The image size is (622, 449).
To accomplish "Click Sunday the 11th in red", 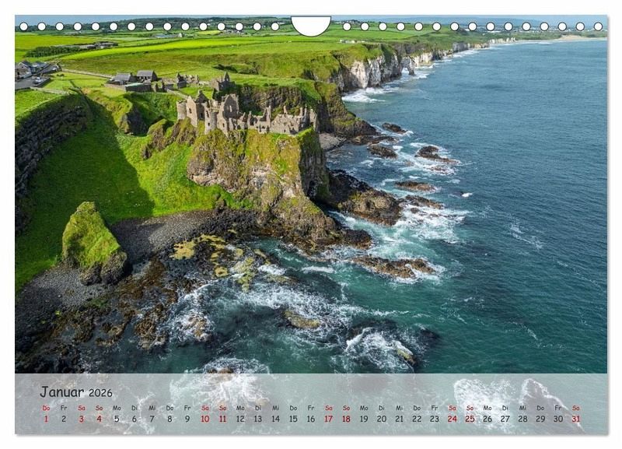I will click(222, 419).
